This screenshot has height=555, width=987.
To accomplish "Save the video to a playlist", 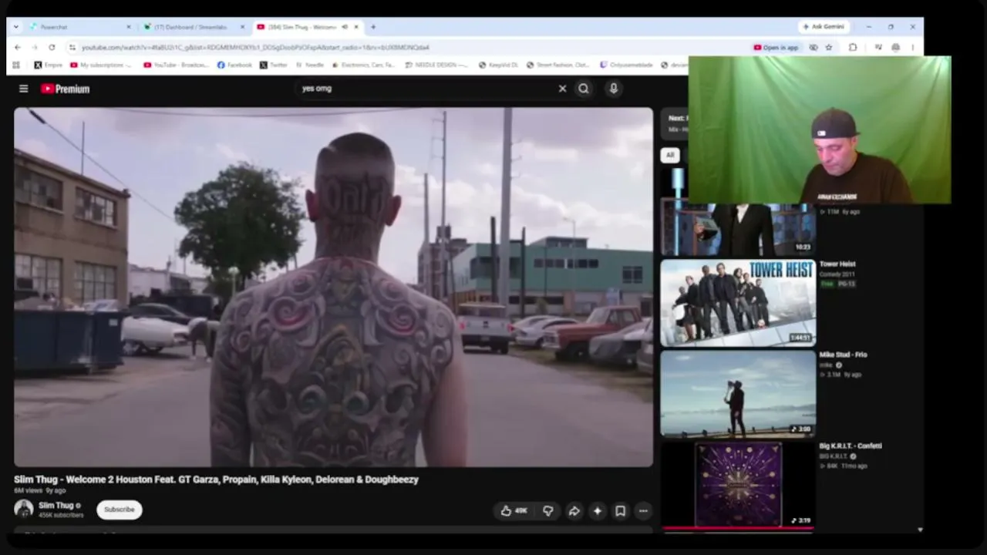I will [620, 510].
